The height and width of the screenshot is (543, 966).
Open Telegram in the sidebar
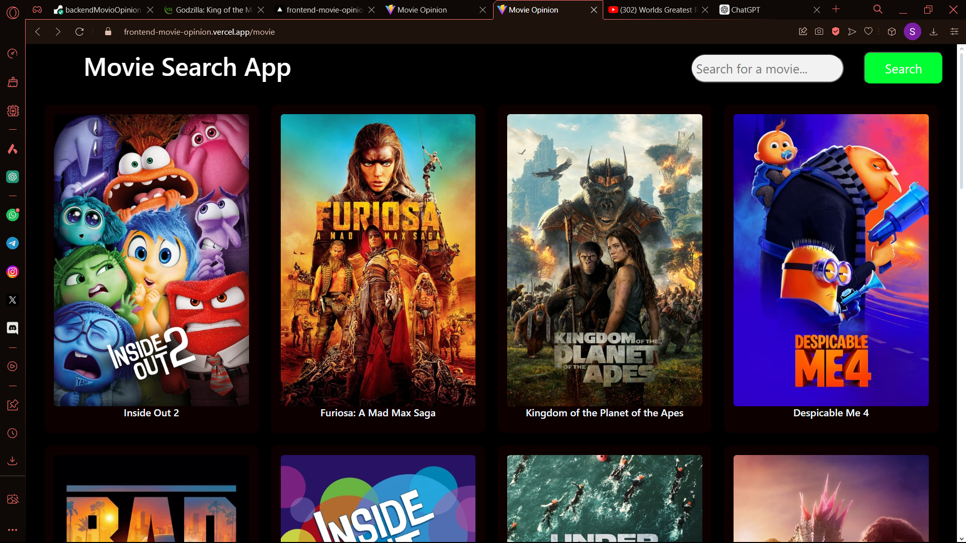[x=13, y=243]
